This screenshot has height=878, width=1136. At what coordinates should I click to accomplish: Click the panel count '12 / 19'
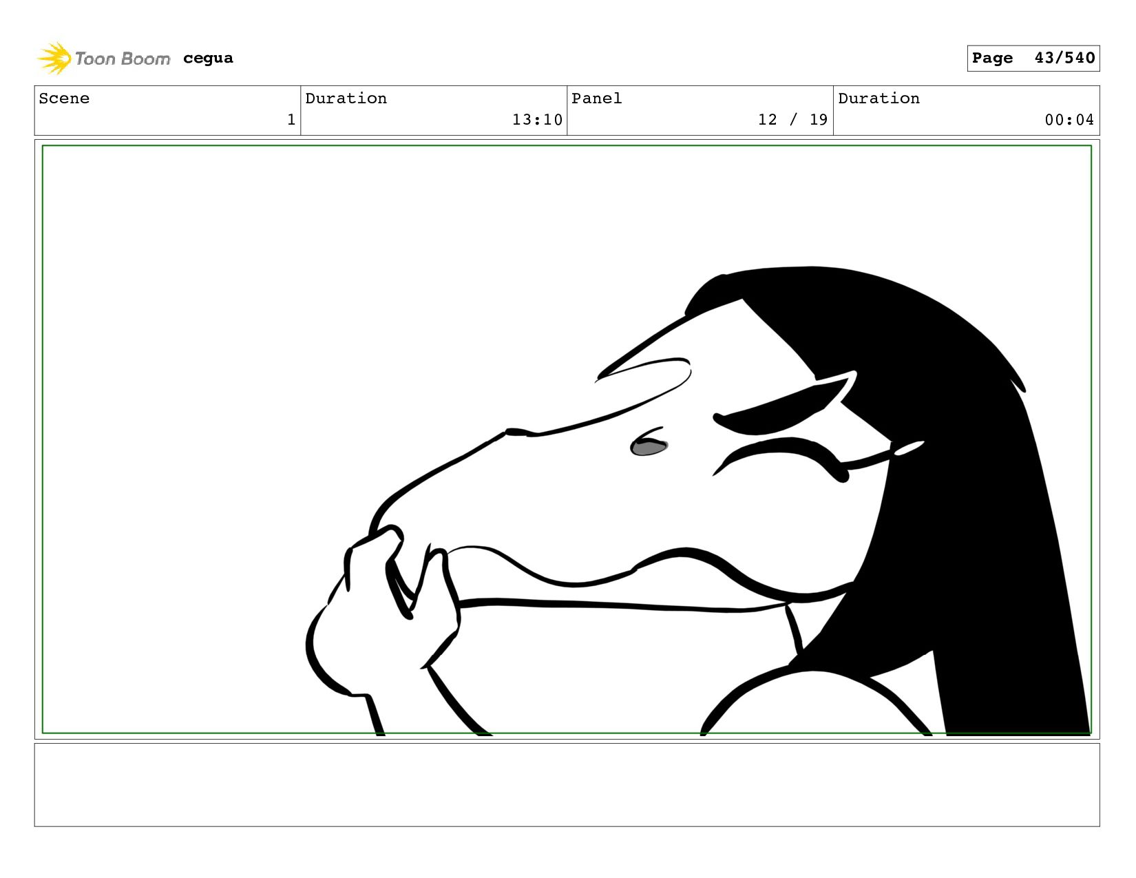792,120
